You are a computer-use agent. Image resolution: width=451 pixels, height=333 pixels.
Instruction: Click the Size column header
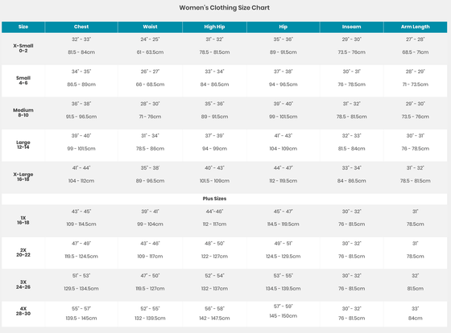(23, 27)
